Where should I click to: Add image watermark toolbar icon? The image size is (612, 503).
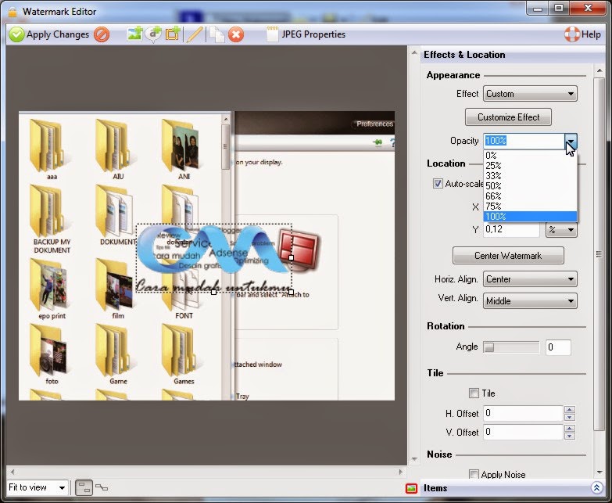[x=134, y=34]
